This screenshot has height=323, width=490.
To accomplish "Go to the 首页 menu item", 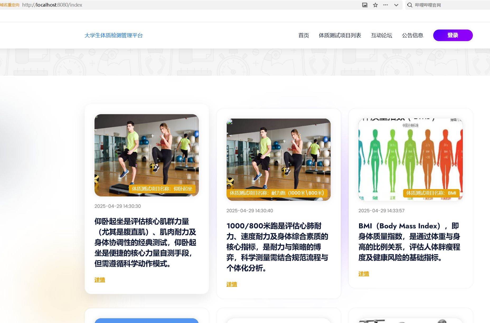I will tap(304, 35).
